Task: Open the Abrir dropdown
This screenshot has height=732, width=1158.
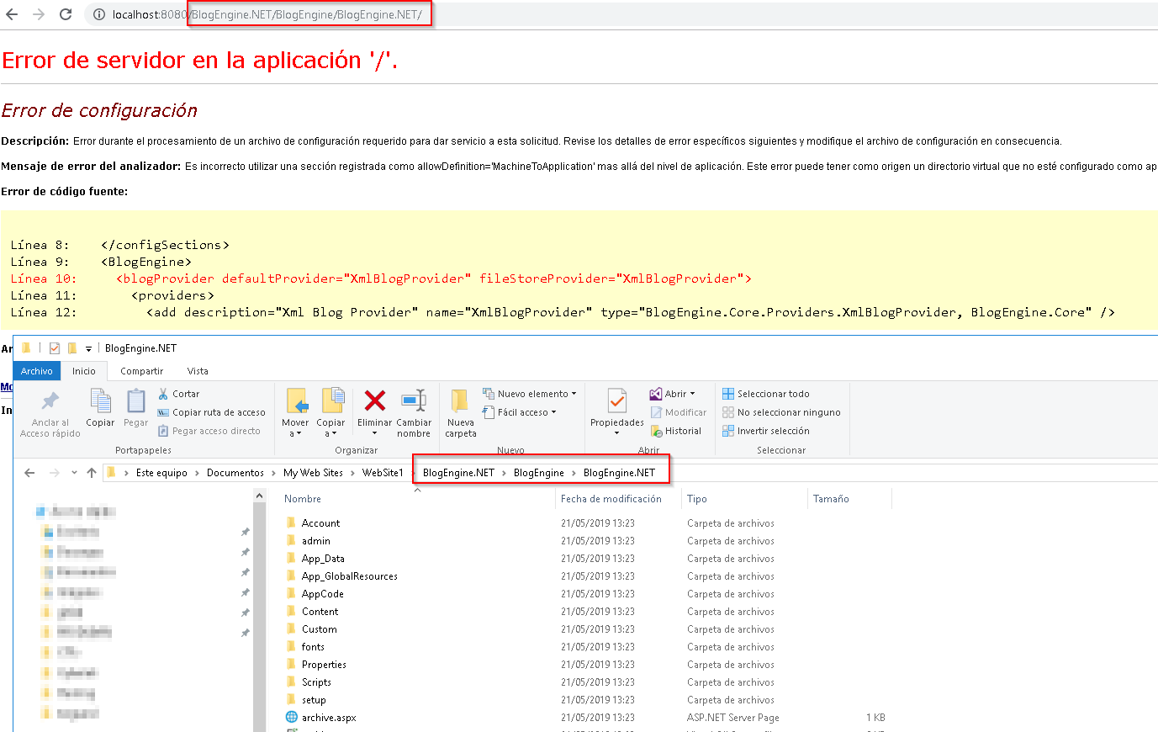Action: pos(673,394)
